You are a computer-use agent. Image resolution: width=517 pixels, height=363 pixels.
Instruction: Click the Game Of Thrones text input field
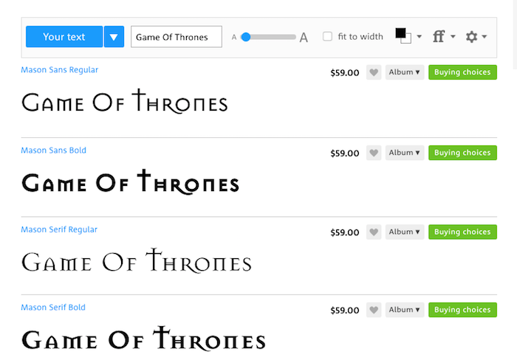[177, 37]
